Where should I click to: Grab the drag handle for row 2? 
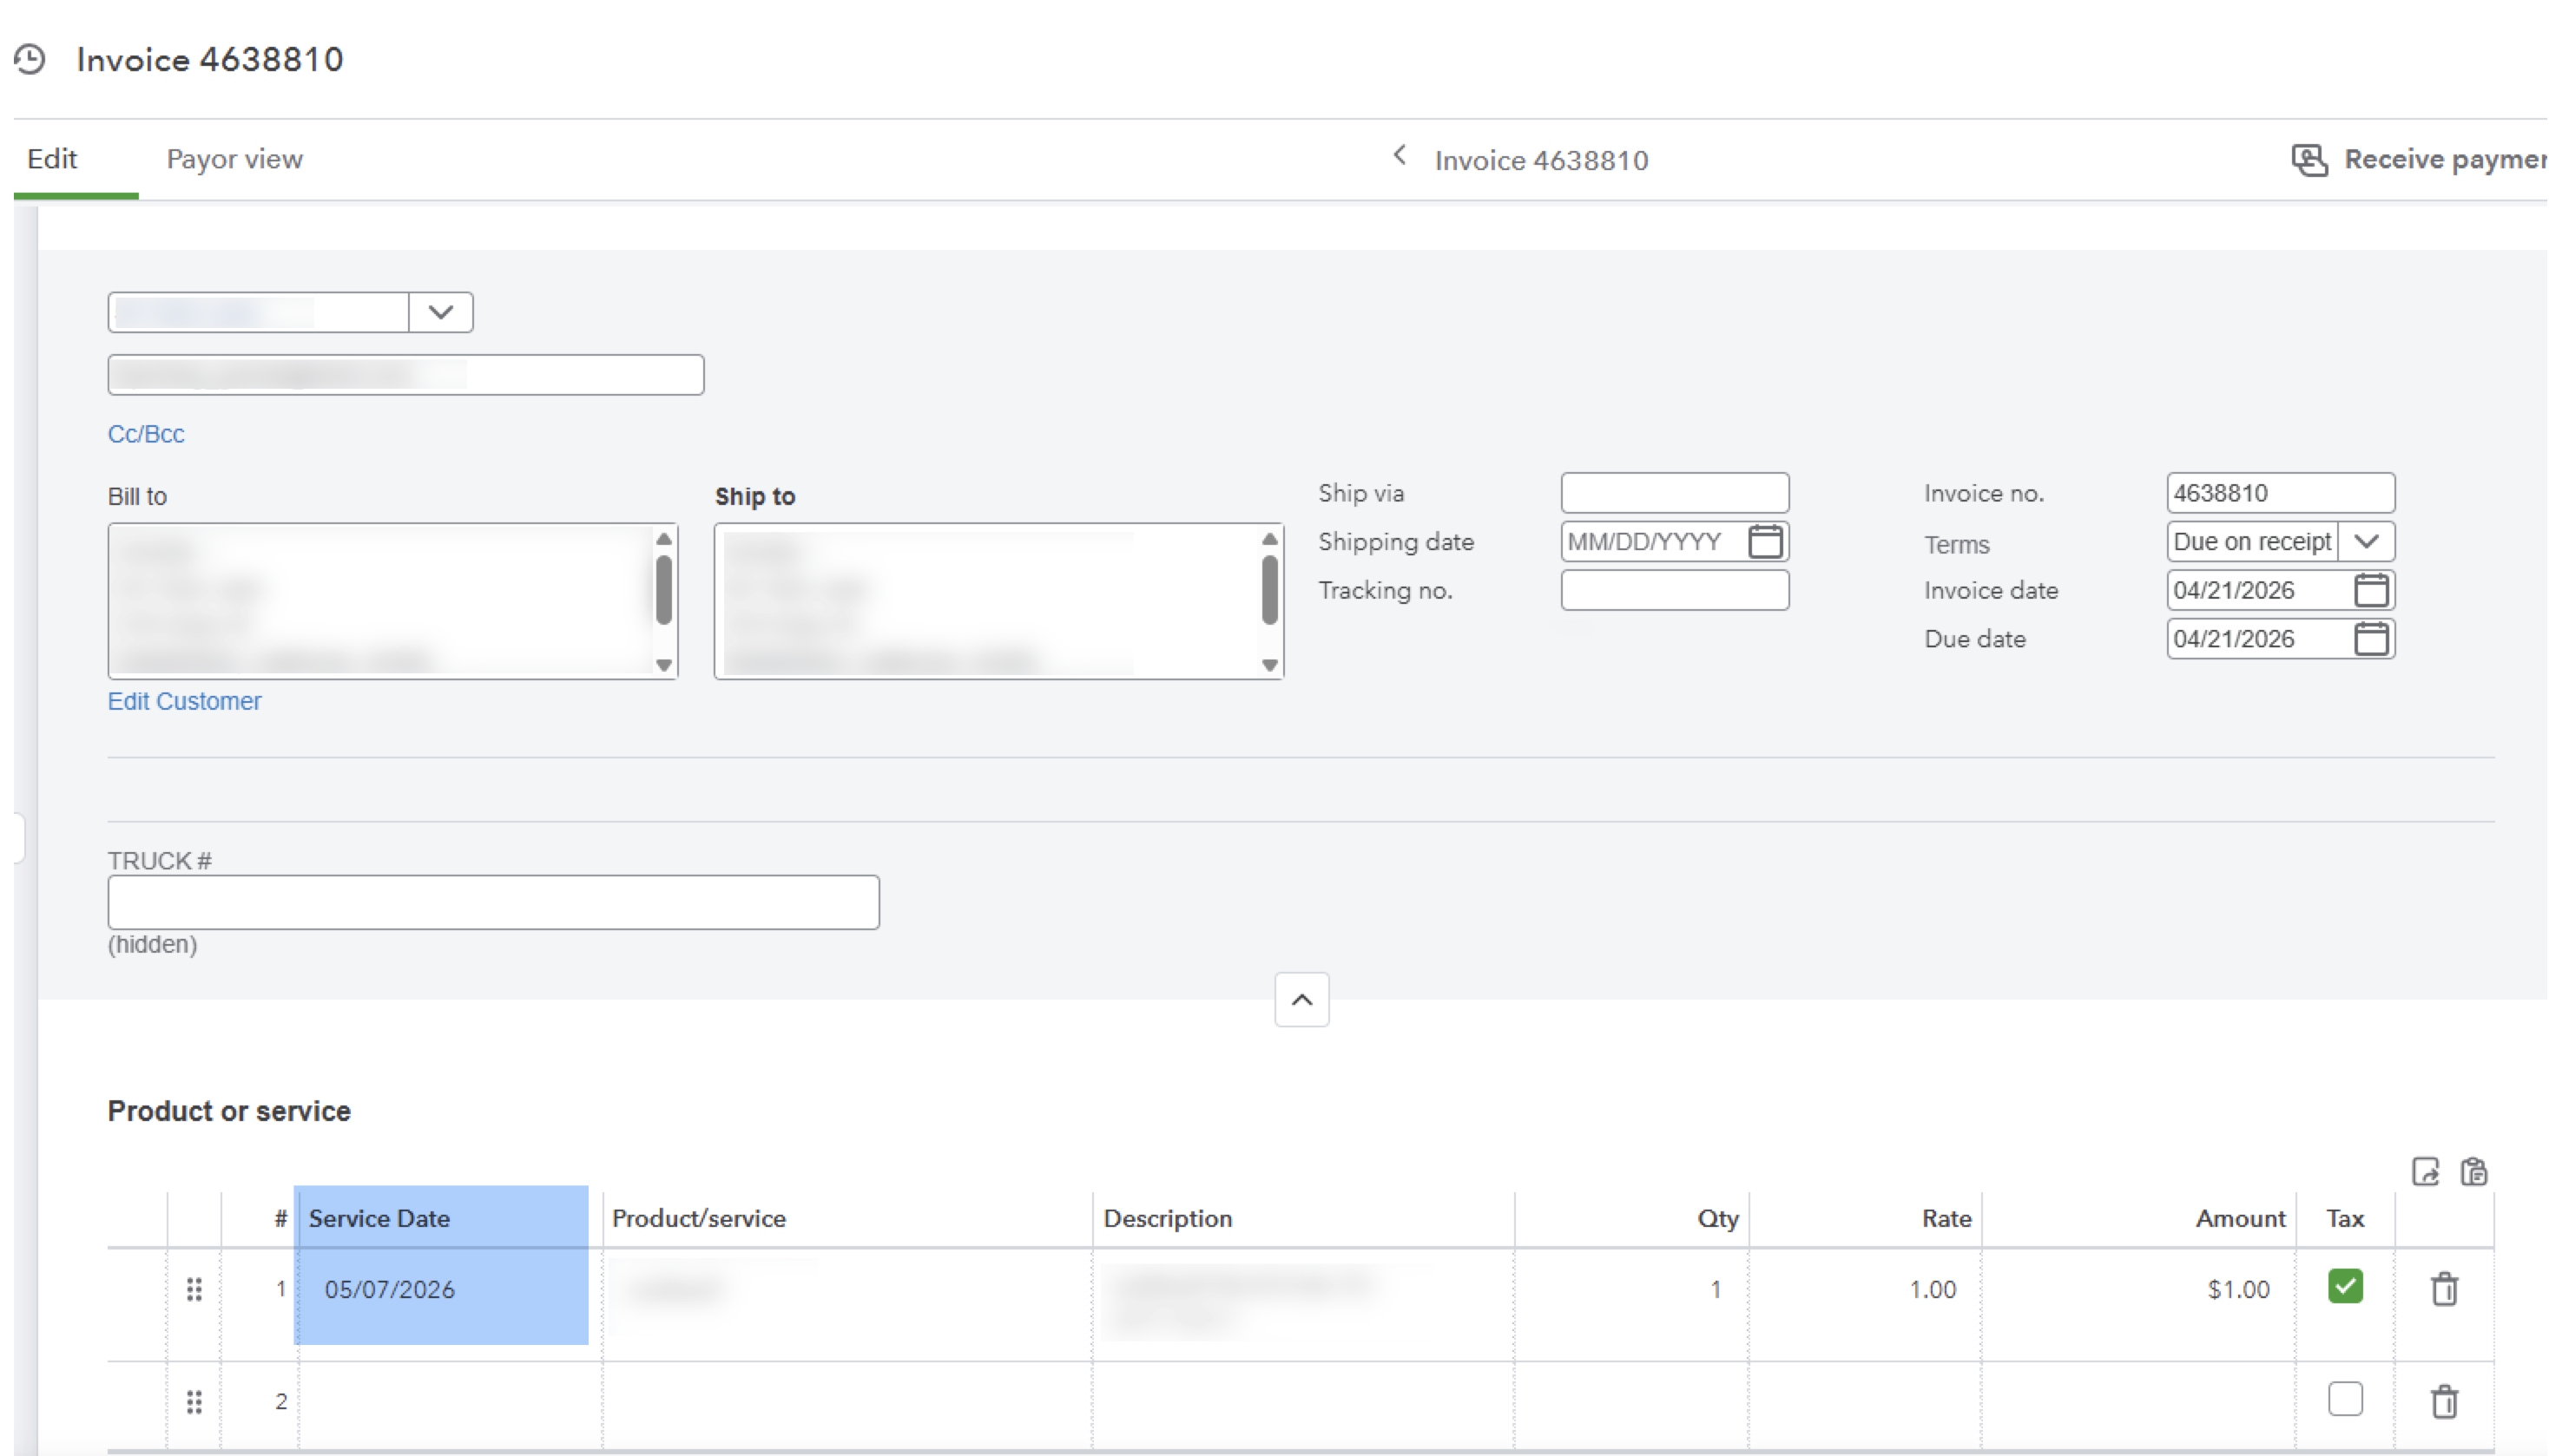[x=194, y=1402]
